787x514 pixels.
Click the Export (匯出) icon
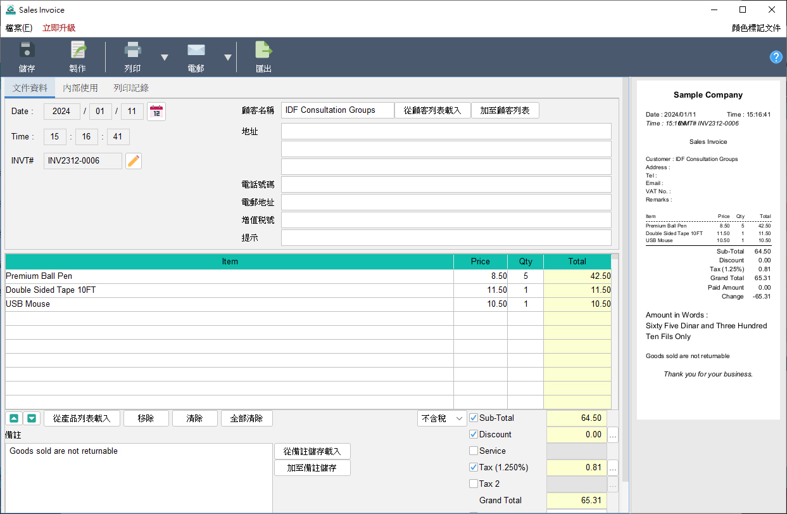pos(263,50)
